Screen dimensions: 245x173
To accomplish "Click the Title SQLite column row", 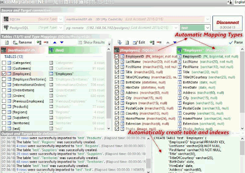I will pyautogui.click(x=146, y=72).
